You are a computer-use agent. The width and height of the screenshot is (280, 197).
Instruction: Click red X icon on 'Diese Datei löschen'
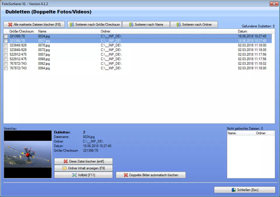66,161
